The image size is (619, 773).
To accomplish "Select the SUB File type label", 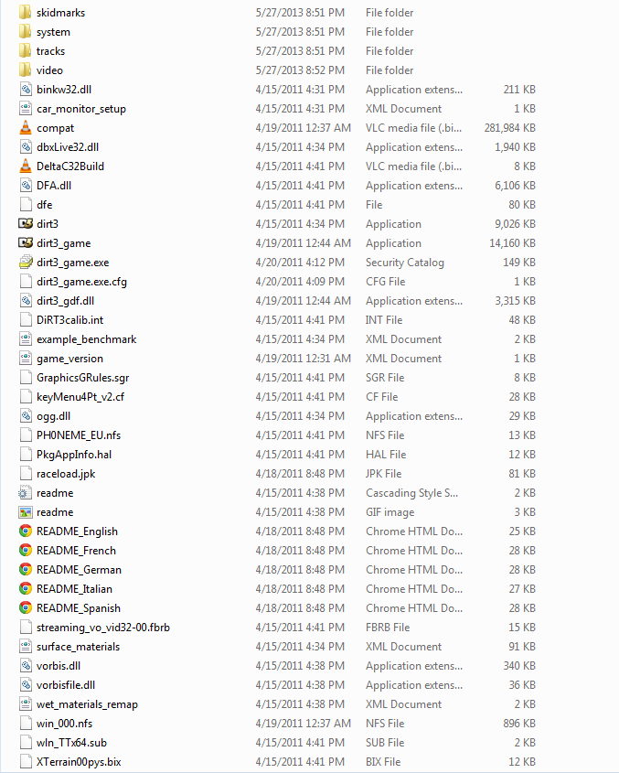I will [385, 743].
